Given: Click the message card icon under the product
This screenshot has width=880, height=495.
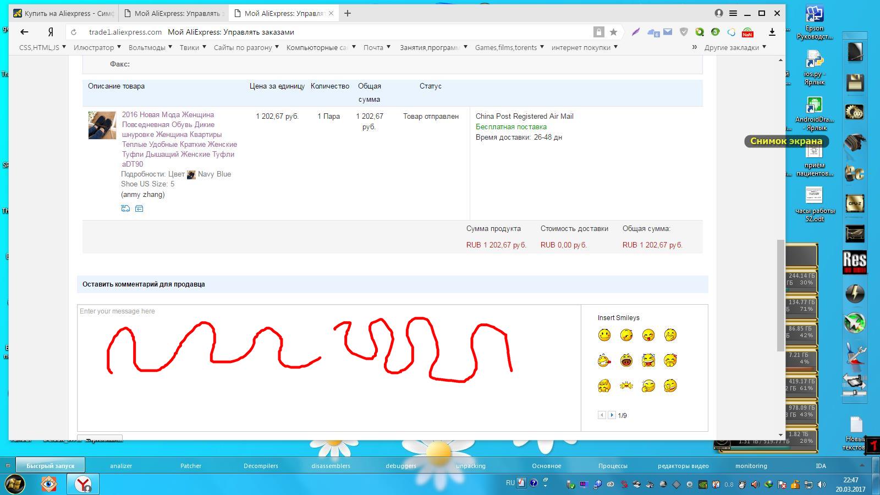Looking at the screenshot, I should 139,208.
